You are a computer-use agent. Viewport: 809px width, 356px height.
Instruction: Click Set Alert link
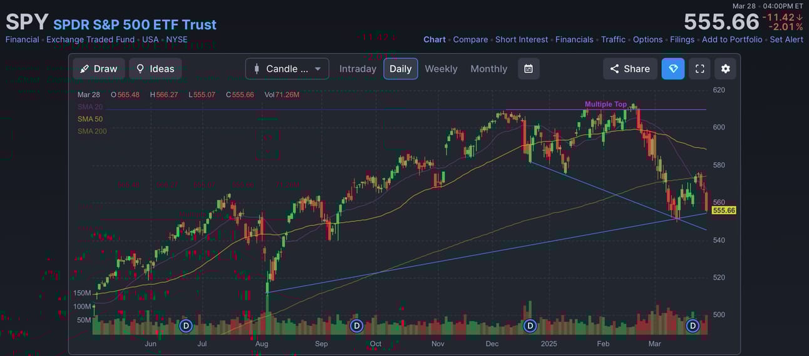pos(786,39)
